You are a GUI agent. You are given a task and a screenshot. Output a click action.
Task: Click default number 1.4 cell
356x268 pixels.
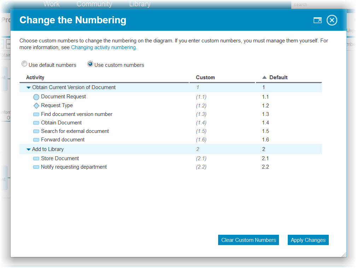tap(265, 123)
